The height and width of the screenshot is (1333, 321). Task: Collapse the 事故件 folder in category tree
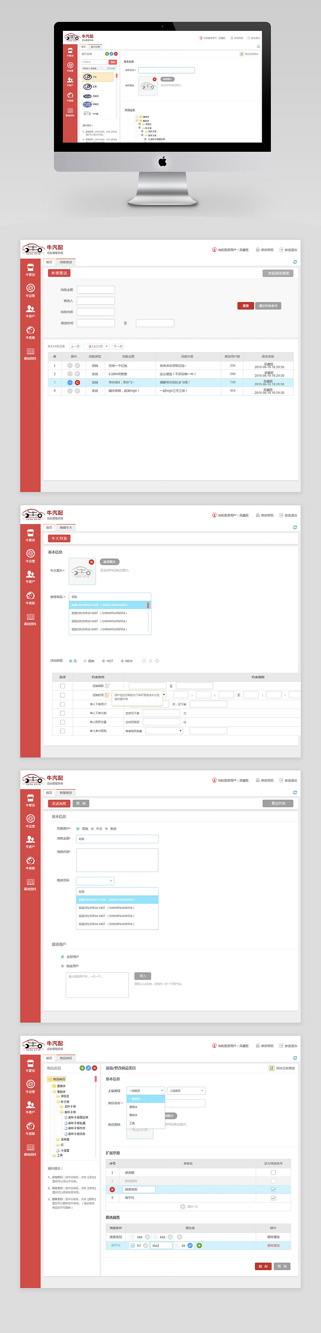(x=54, y=1091)
